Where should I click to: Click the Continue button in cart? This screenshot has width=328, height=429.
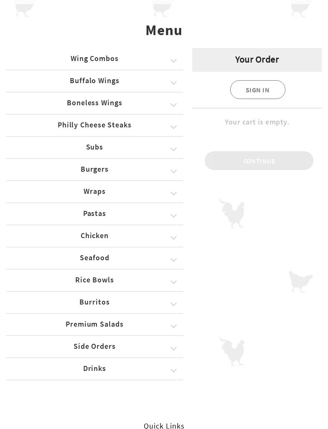259,161
